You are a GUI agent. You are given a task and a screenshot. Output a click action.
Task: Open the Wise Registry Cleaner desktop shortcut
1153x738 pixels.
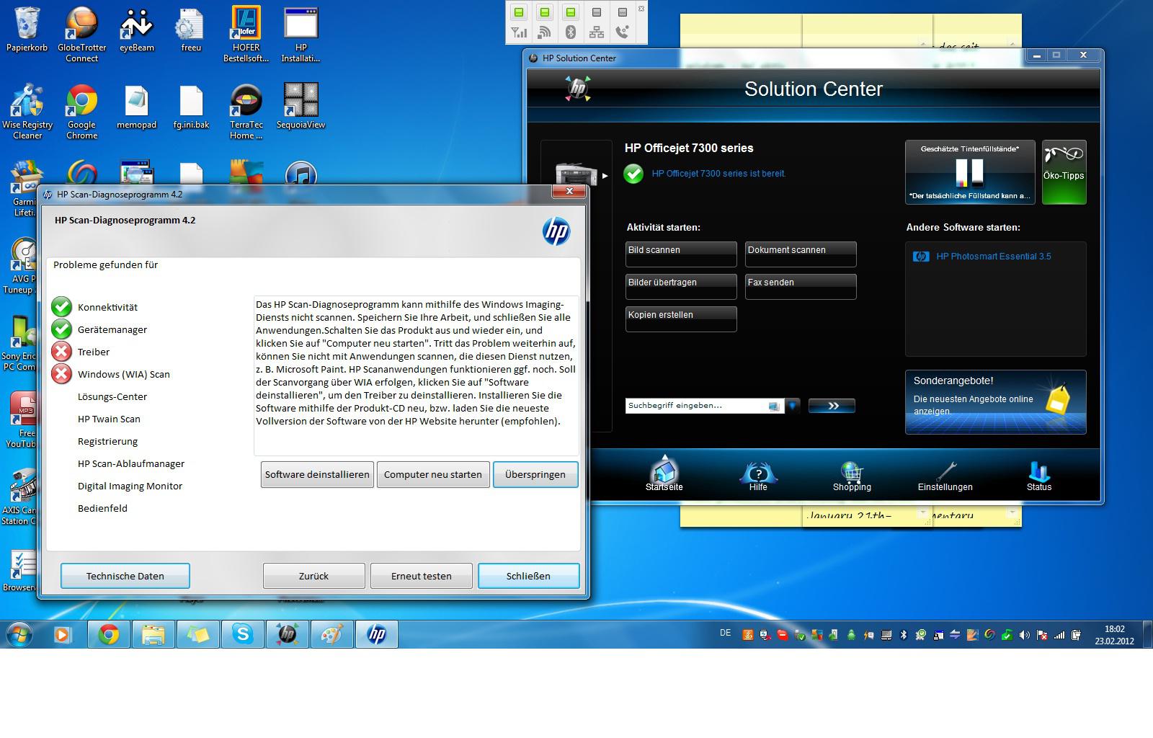(27, 112)
